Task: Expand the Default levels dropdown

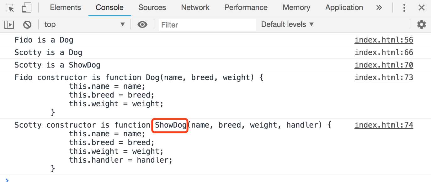Action: click(287, 24)
